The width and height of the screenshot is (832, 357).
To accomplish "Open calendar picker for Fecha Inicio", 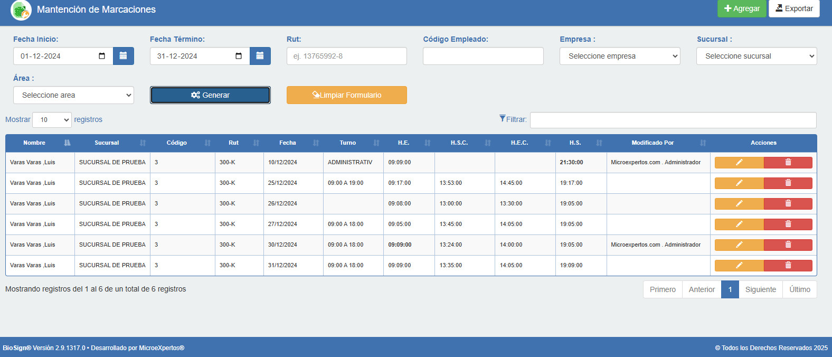I will pos(123,56).
